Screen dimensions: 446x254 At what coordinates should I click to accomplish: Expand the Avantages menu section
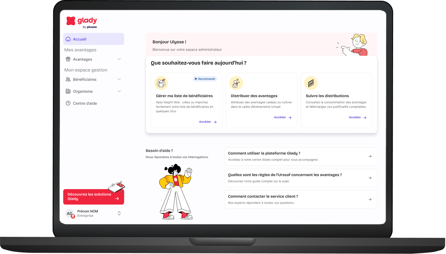[119, 59]
